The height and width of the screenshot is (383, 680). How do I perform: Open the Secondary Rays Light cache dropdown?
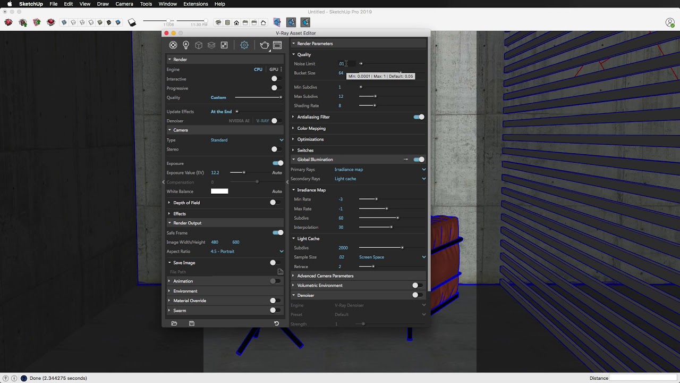point(380,179)
